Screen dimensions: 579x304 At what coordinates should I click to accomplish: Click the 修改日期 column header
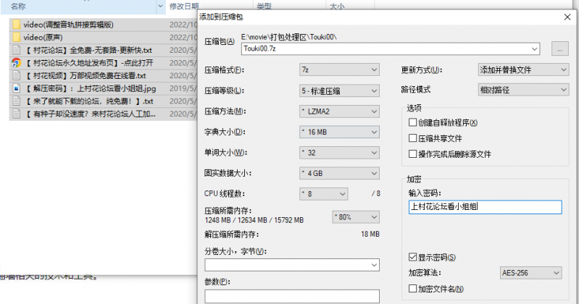(185, 6)
